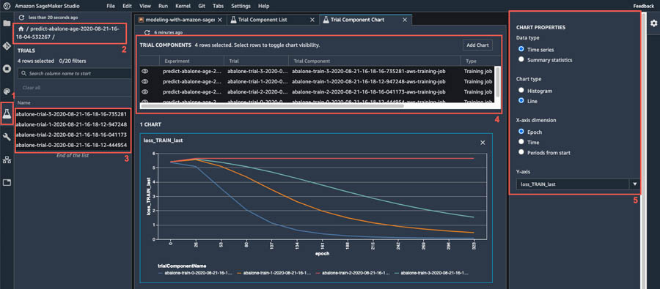Open the Settings menu
The image size is (660, 289).
[241, 7]
